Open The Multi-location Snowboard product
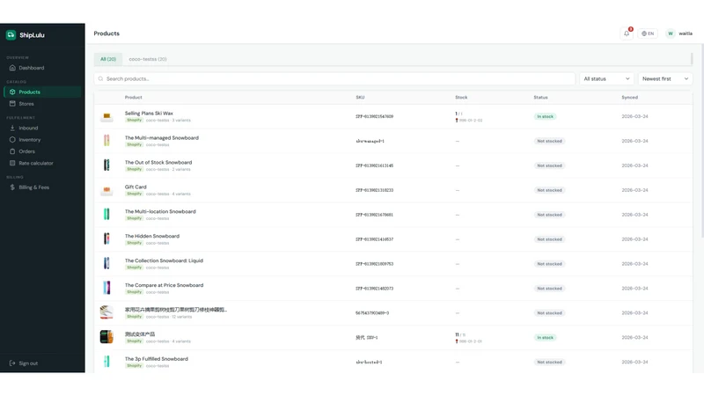The height and width of the screenshot is (396, 704). (160, 211)
